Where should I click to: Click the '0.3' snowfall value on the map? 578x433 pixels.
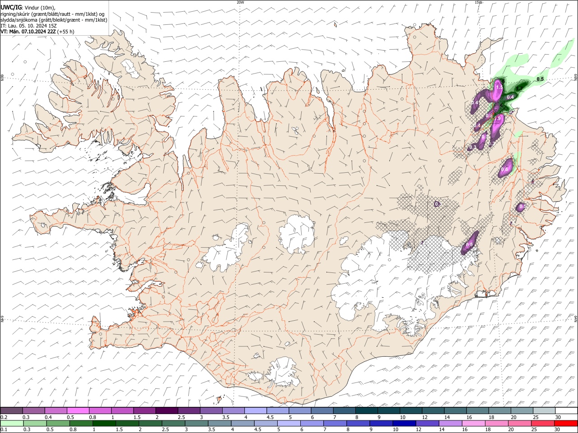(473, 147)
